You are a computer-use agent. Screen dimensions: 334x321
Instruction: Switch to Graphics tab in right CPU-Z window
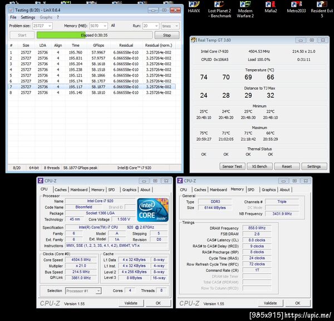[269, 189]
